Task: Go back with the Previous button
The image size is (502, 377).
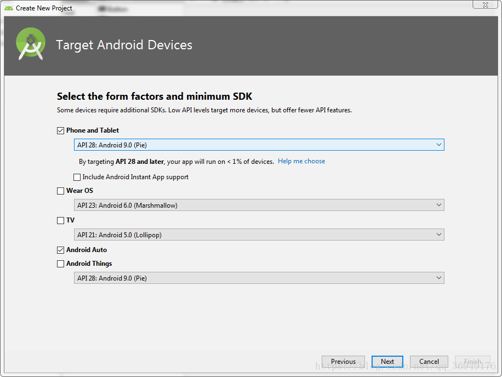Action: coord(343,361)
